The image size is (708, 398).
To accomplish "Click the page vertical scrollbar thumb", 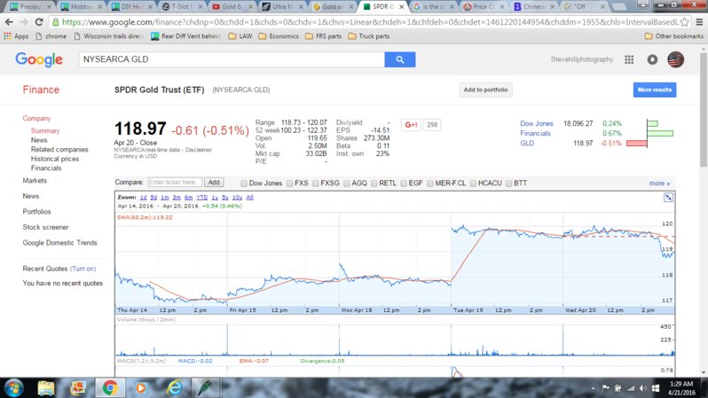I will click(x=704, y=111).
